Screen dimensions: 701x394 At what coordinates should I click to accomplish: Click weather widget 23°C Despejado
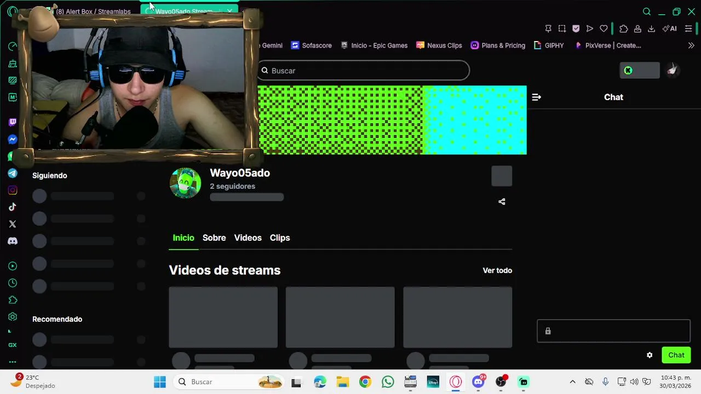pyautogui.click(x=34, y=381)
